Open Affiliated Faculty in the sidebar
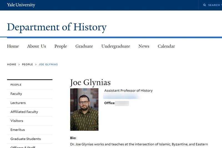This screenshot has width=222, height=148. 30,112
